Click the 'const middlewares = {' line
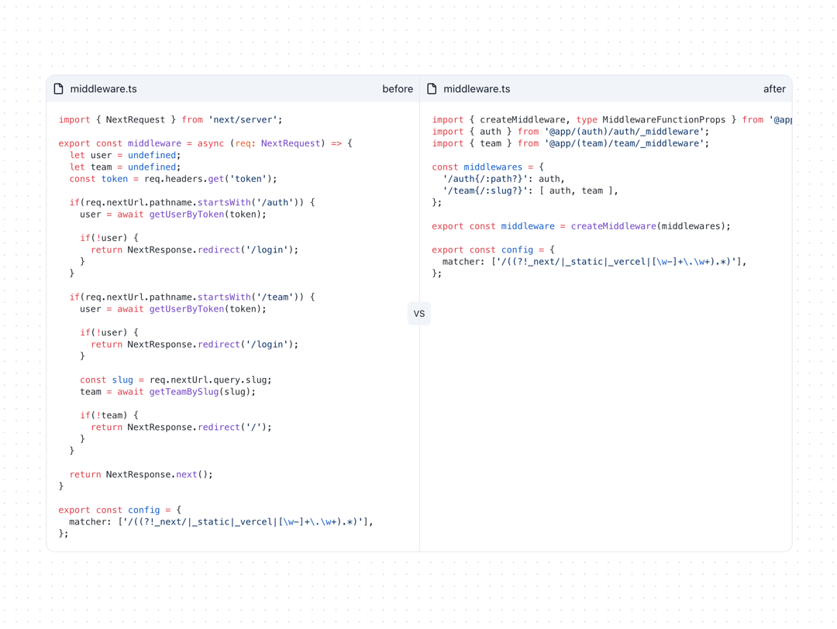 (488, 167)
